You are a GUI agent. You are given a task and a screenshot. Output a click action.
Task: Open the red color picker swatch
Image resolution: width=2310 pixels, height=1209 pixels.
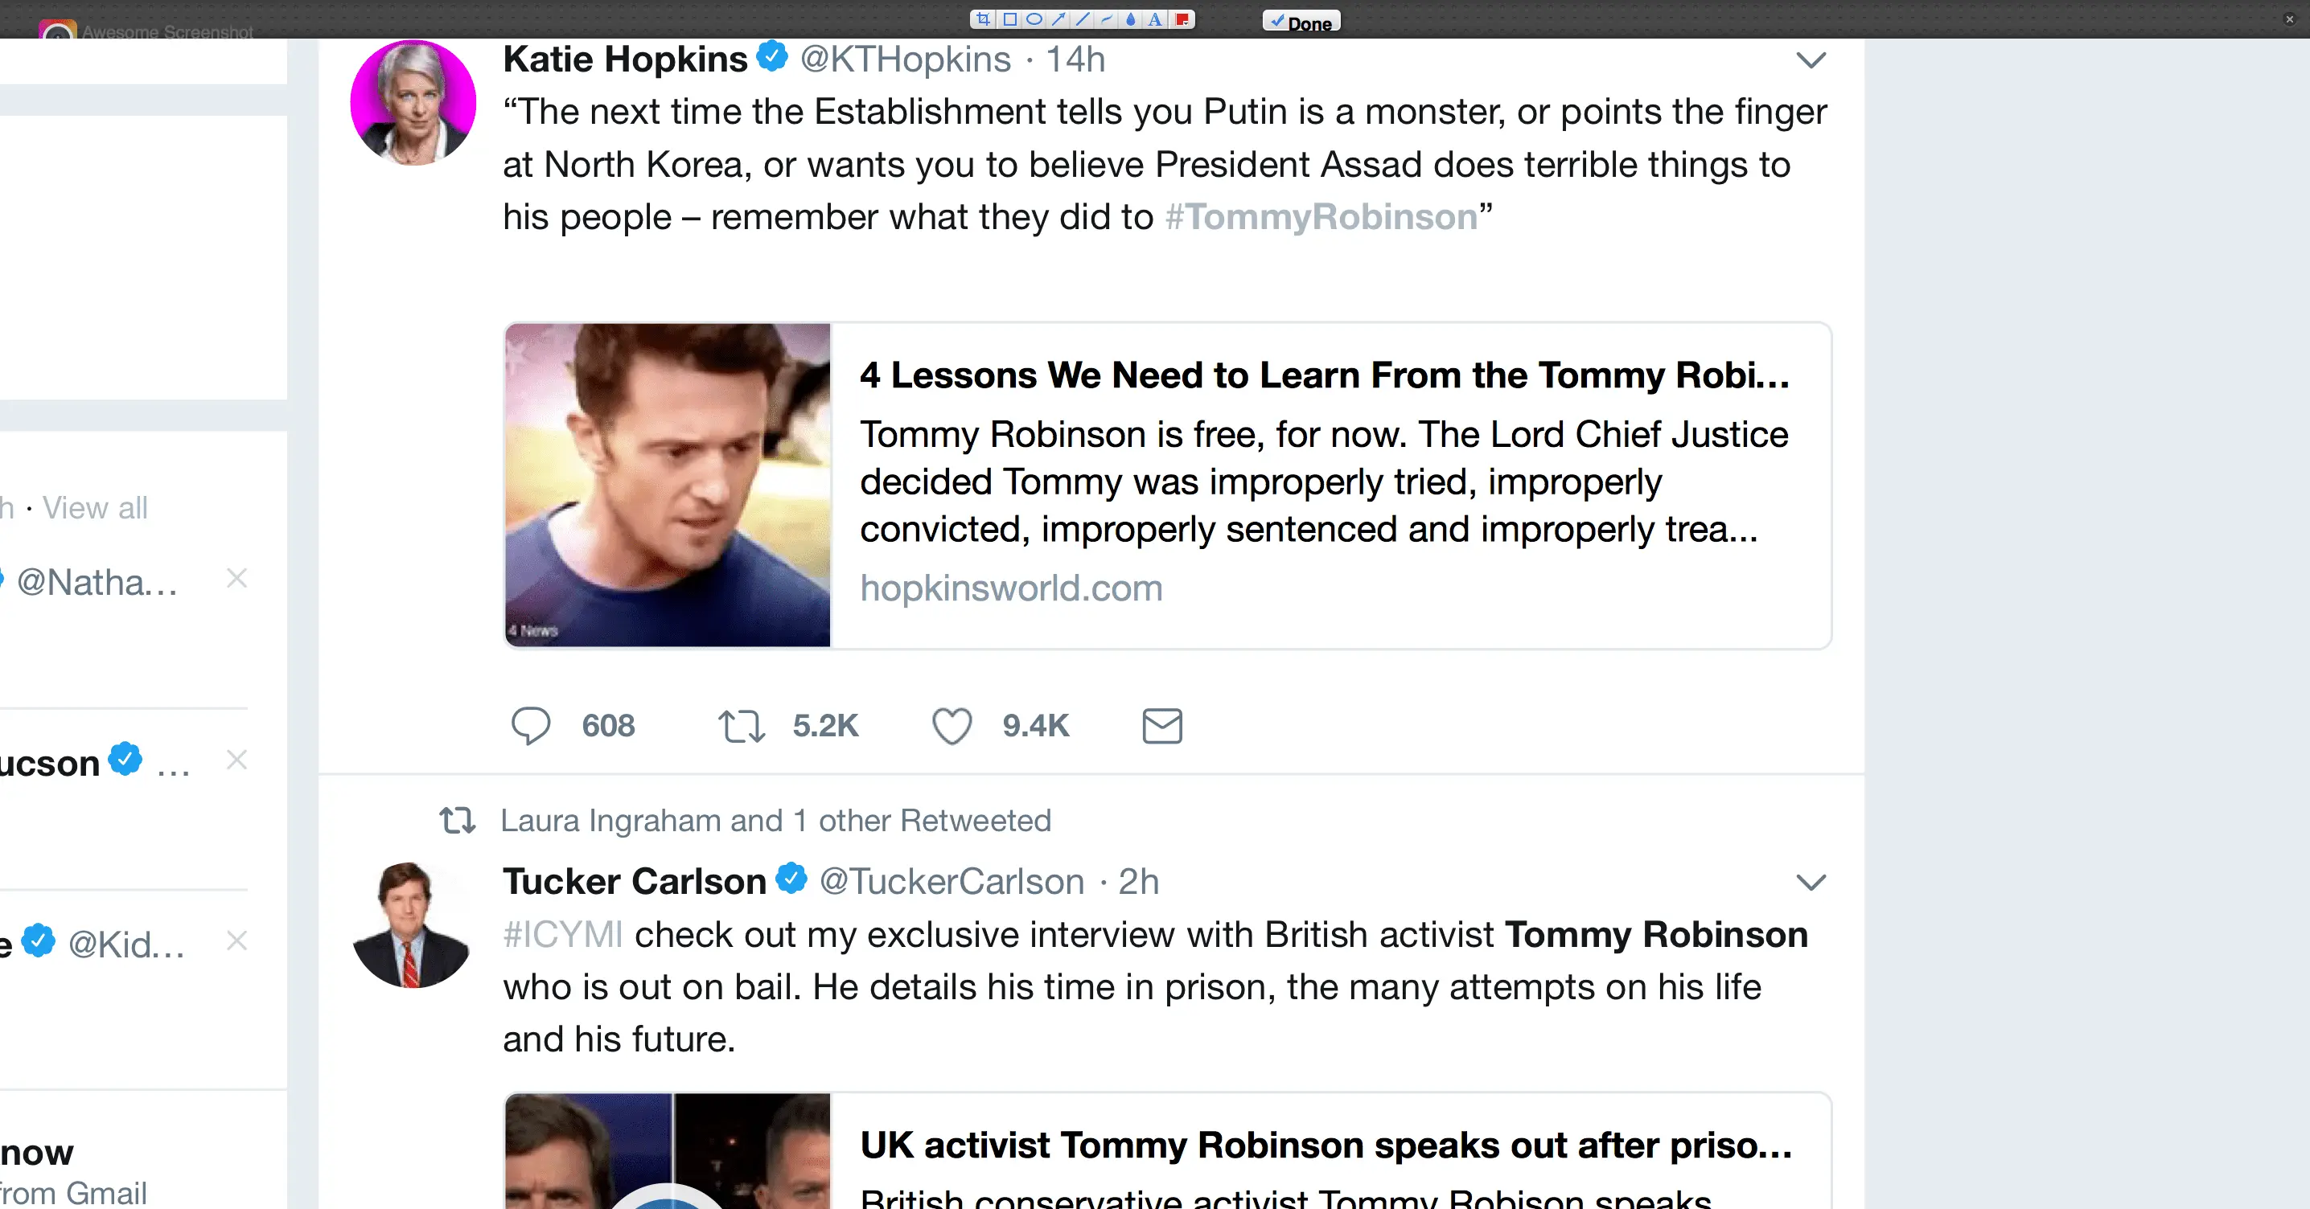(1182, 18)
